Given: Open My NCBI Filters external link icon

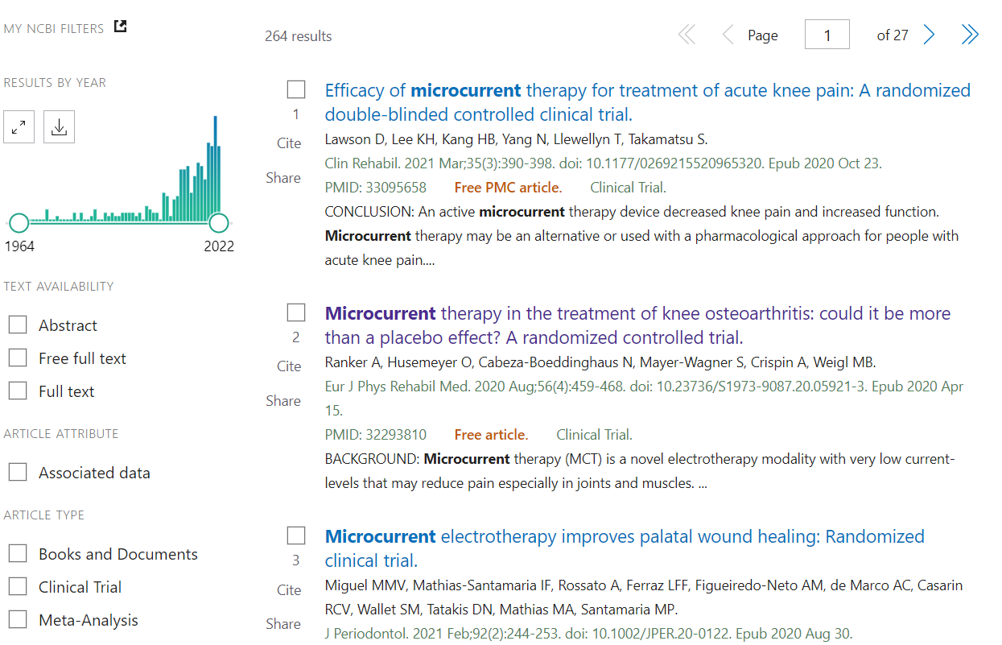Looking at the screenshot, I should (x=120, y=27).
